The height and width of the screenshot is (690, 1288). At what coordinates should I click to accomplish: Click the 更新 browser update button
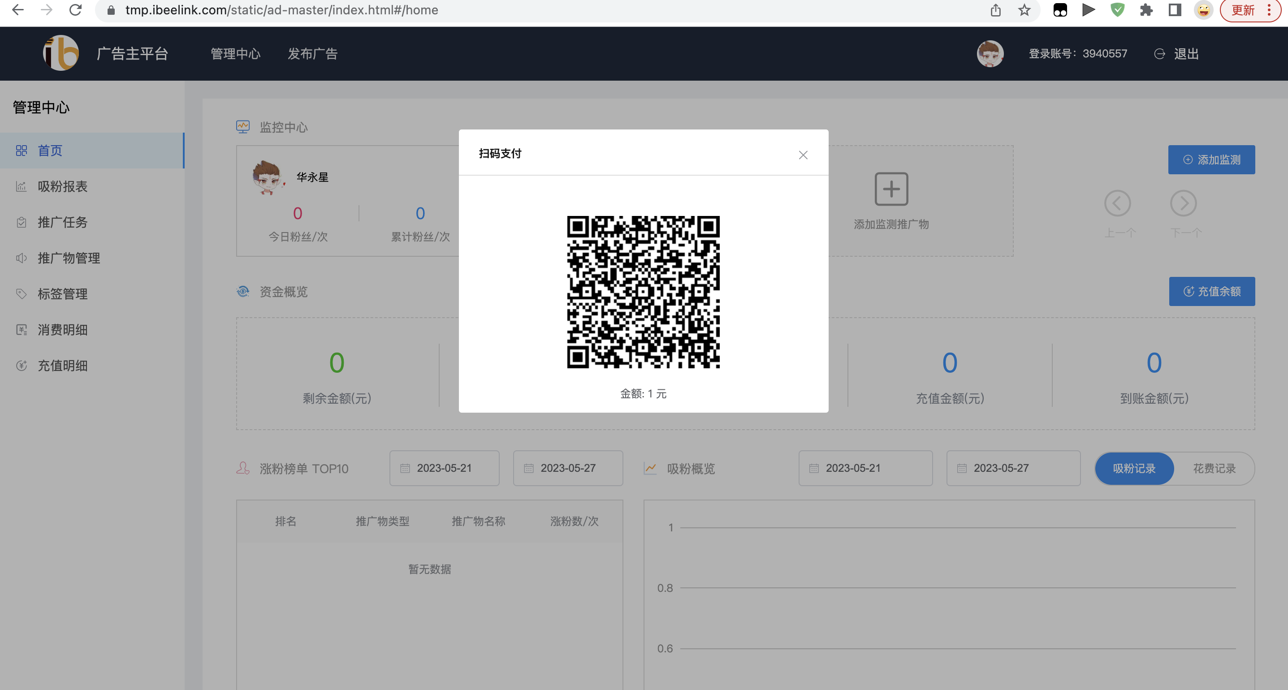(x=1242, y=10)
